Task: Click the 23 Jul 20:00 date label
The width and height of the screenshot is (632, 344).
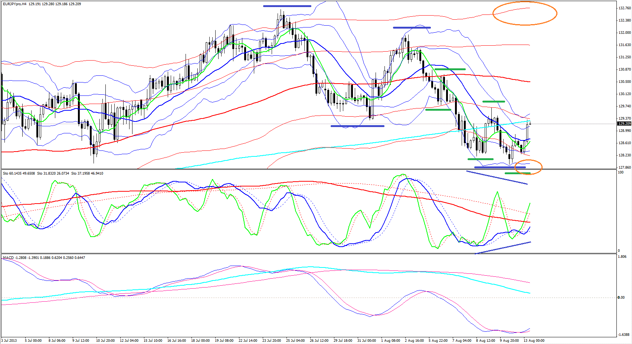Action: pyautogui.click(x=272, y=340)
